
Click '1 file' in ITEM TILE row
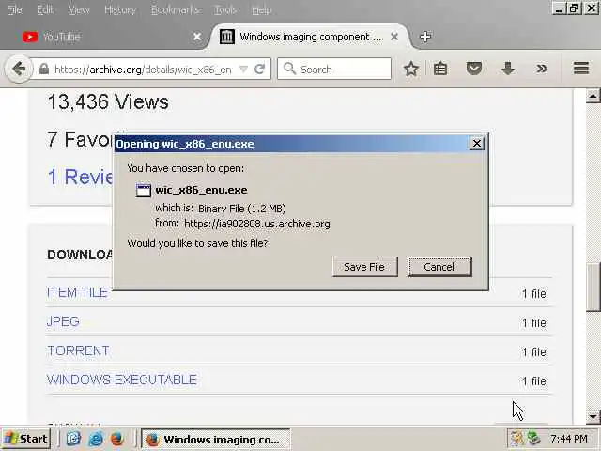534,293
